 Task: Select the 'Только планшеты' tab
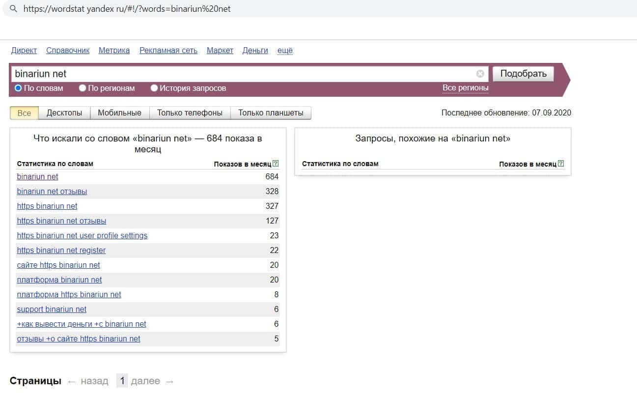pos(271,113)
